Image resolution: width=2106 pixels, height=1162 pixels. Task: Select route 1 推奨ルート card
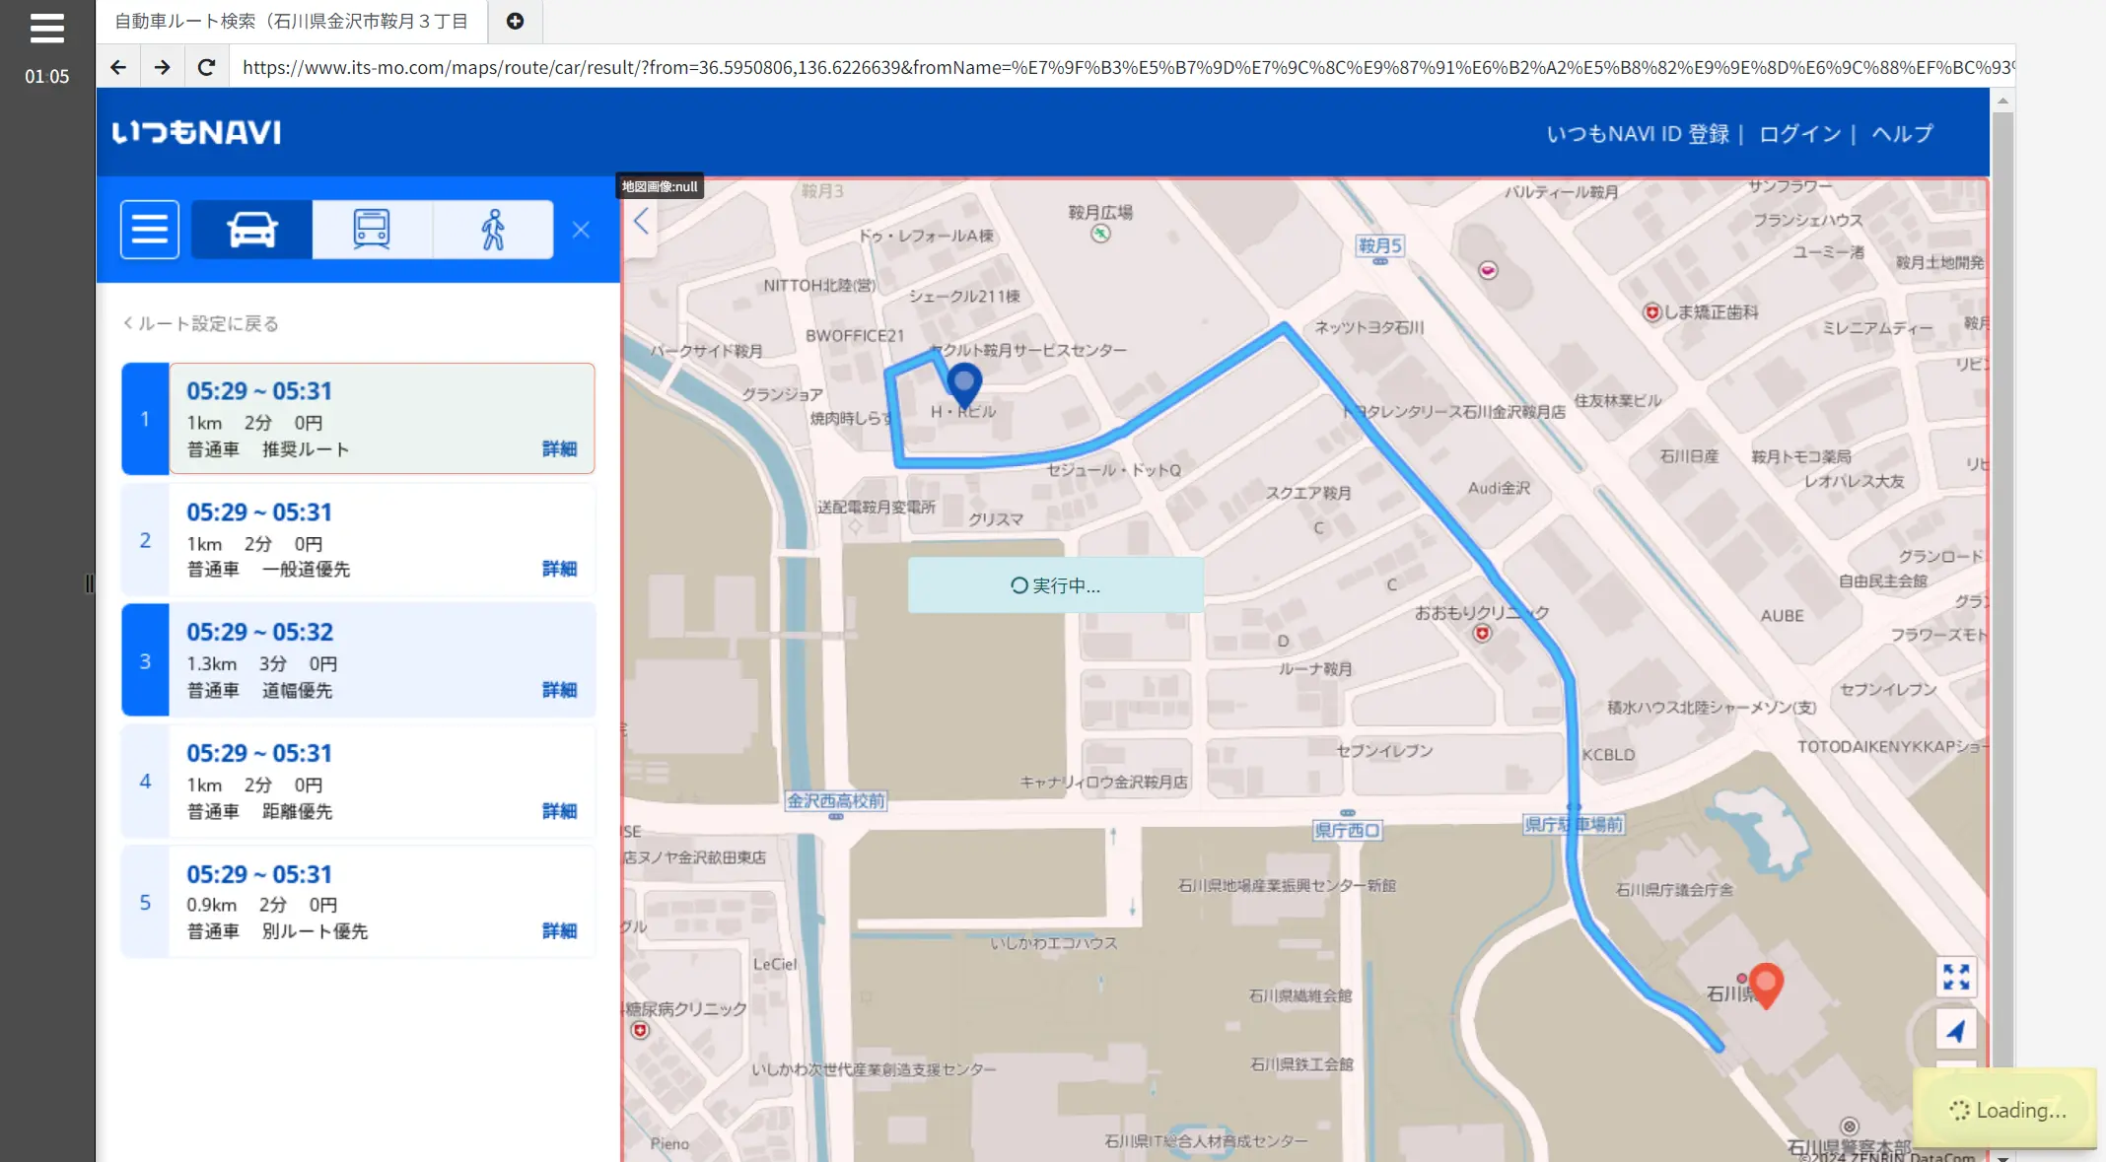tap(358, 419)
